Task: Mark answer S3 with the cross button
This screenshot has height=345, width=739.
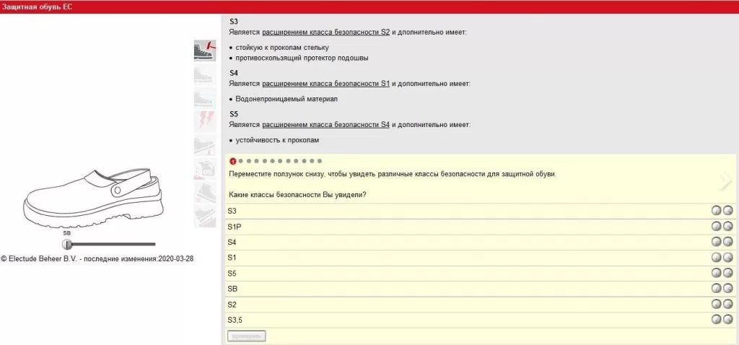Action: pyautogui.click(x=728, y=211)
